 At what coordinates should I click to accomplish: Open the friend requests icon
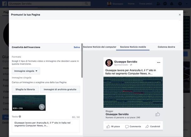pos(158,4)
